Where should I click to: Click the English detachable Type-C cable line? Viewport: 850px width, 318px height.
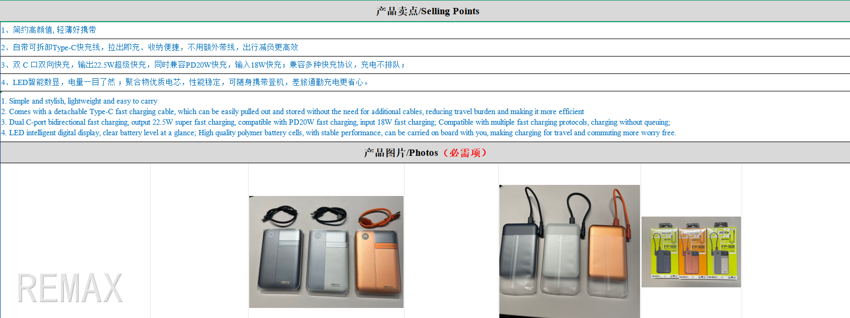pyautogui.click(x=293, y=111)
